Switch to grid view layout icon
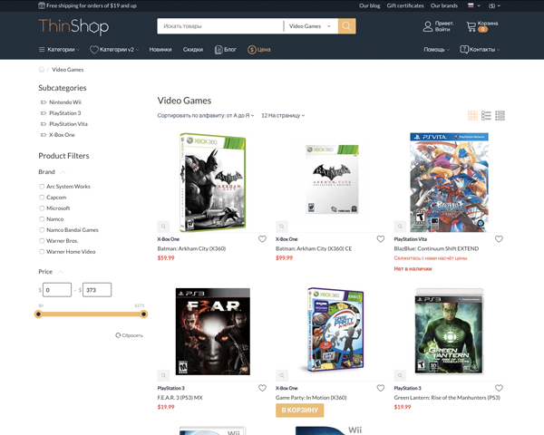Viewport: 544px width, 435px height. pos(472,115)
